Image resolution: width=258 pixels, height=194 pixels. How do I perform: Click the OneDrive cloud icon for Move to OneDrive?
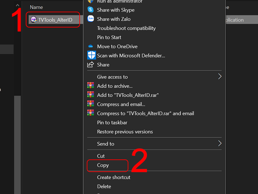pyautogui.click(x=91, y=46)
